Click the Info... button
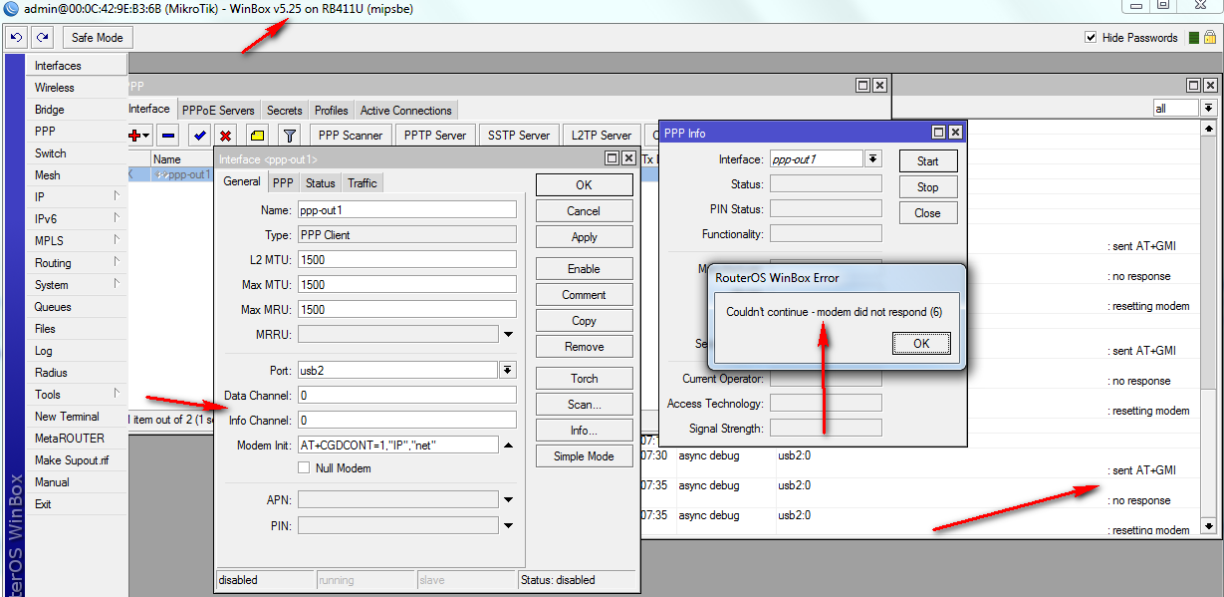 pyautogui.click(x=585, y=431)
